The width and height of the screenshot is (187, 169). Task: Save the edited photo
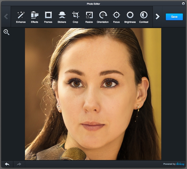pos(174,17)
